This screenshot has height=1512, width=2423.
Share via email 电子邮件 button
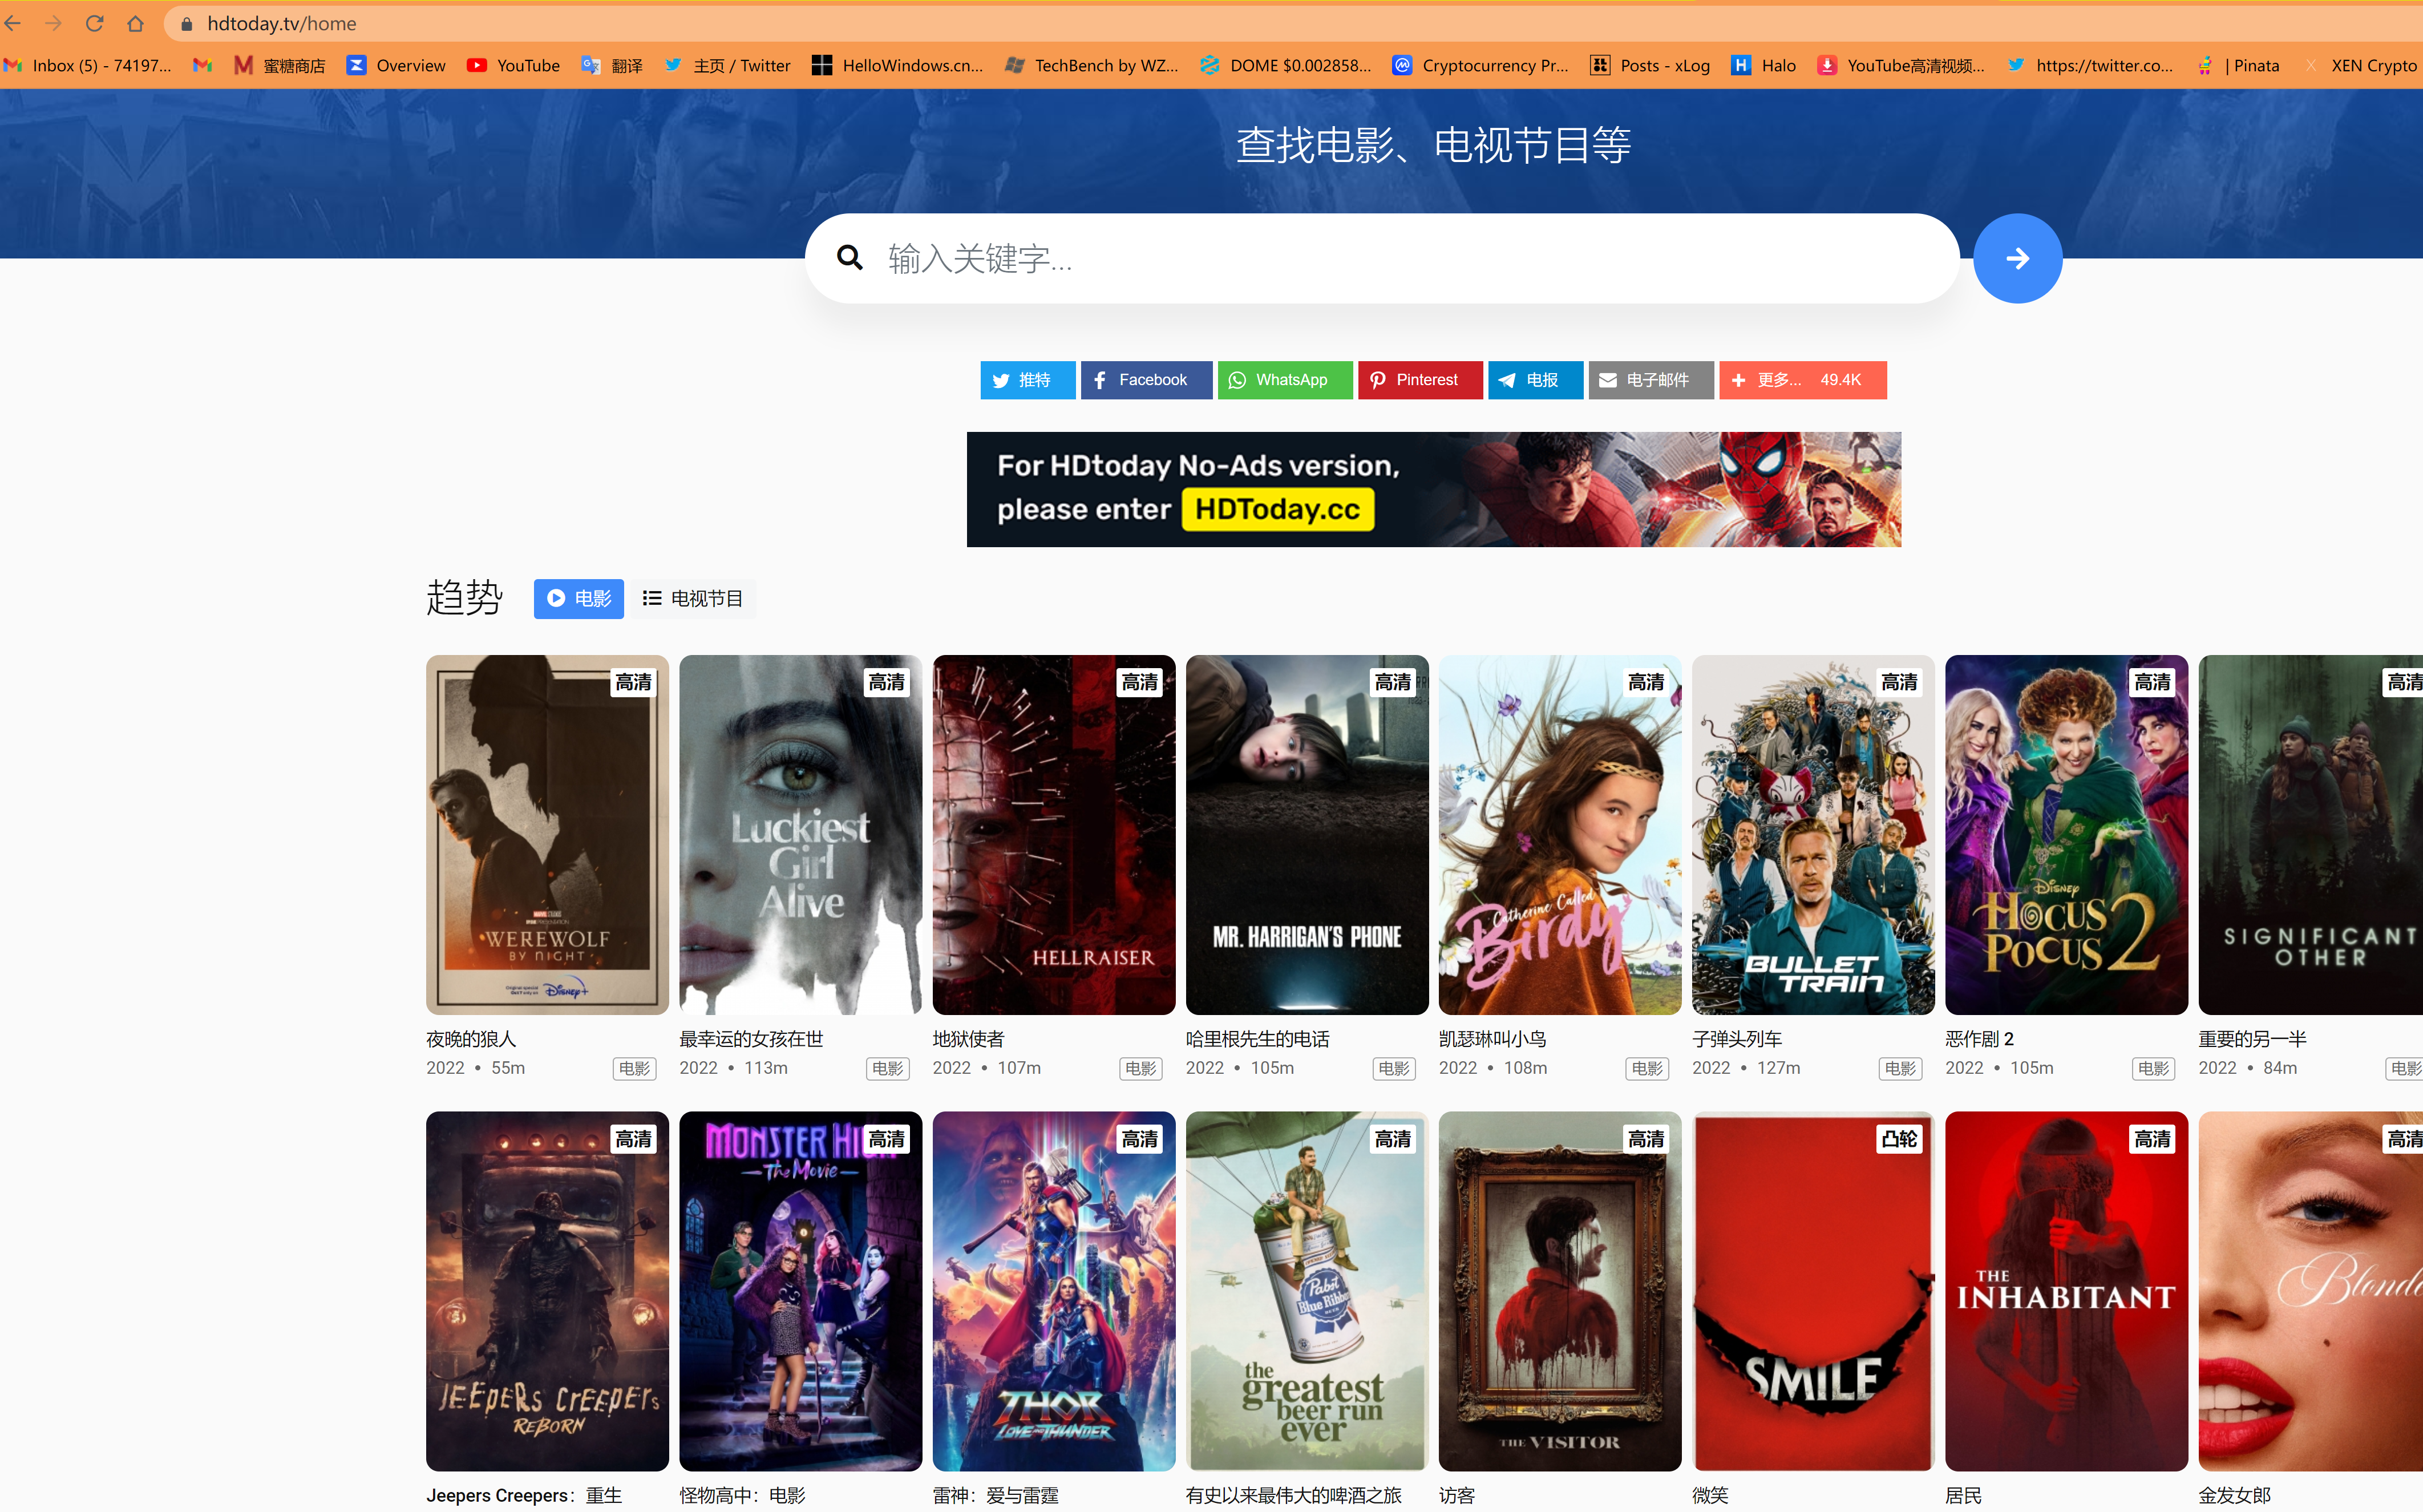(1650, 380)
